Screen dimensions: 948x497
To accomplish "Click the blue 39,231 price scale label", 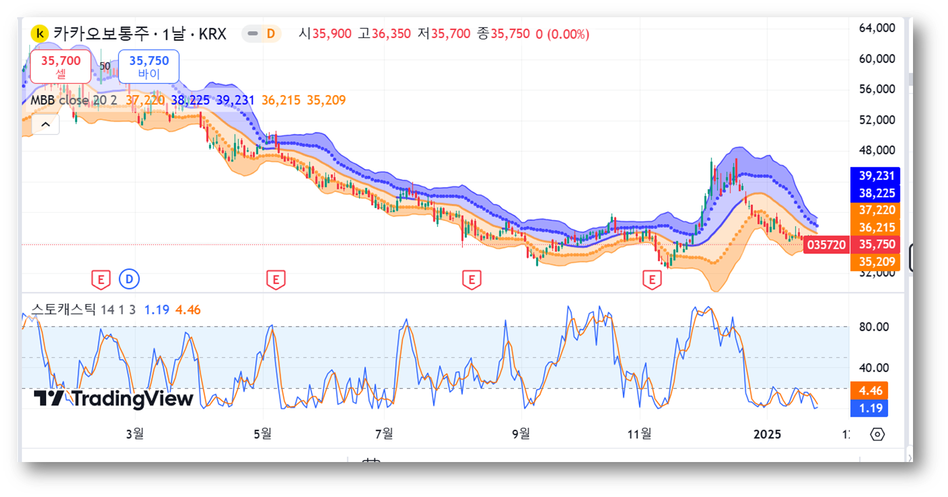I will coord(876,176).
